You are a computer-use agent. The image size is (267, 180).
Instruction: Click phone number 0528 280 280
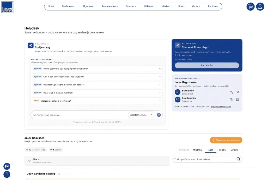click(202, 107)
